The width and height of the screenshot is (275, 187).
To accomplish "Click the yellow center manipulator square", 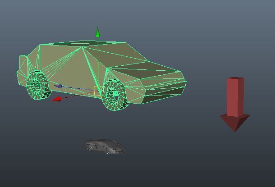I will coord(99,91).
